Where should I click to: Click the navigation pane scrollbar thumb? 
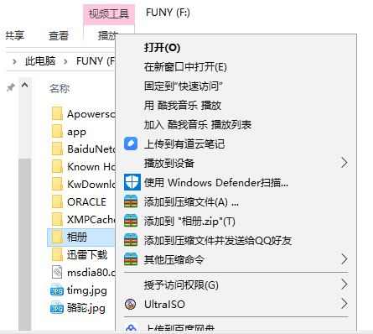25,243
